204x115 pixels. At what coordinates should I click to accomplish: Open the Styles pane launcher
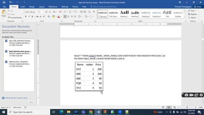coord(186,21)
